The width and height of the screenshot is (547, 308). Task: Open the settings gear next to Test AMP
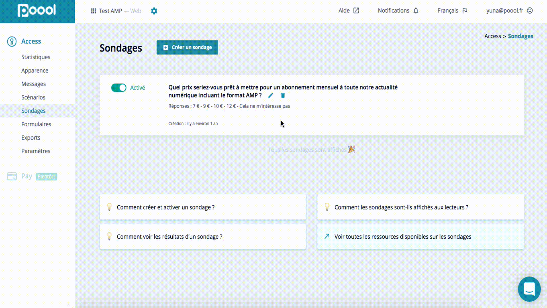point(154,11)
